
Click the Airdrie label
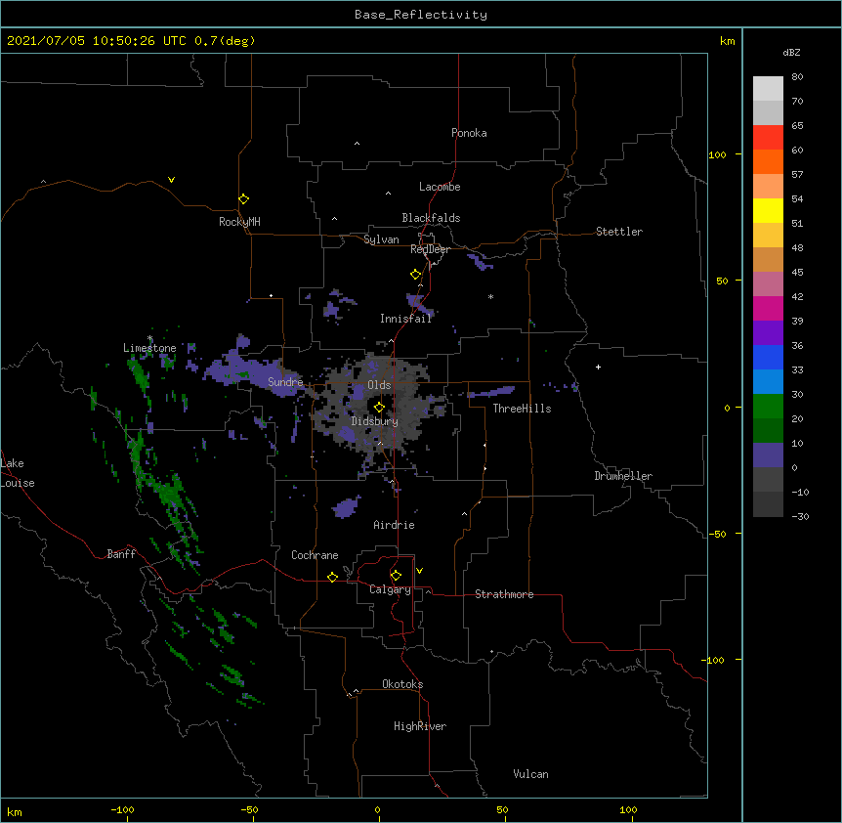pyautogui.click(x=395, y=525)
